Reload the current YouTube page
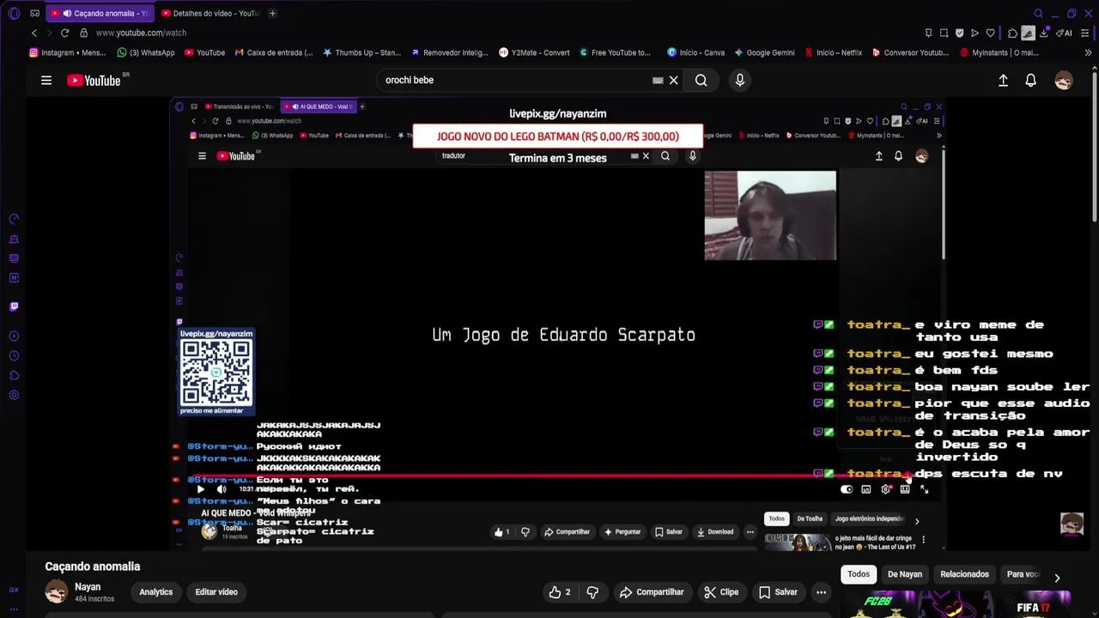The image size is (1099, 618). point(64,33)
